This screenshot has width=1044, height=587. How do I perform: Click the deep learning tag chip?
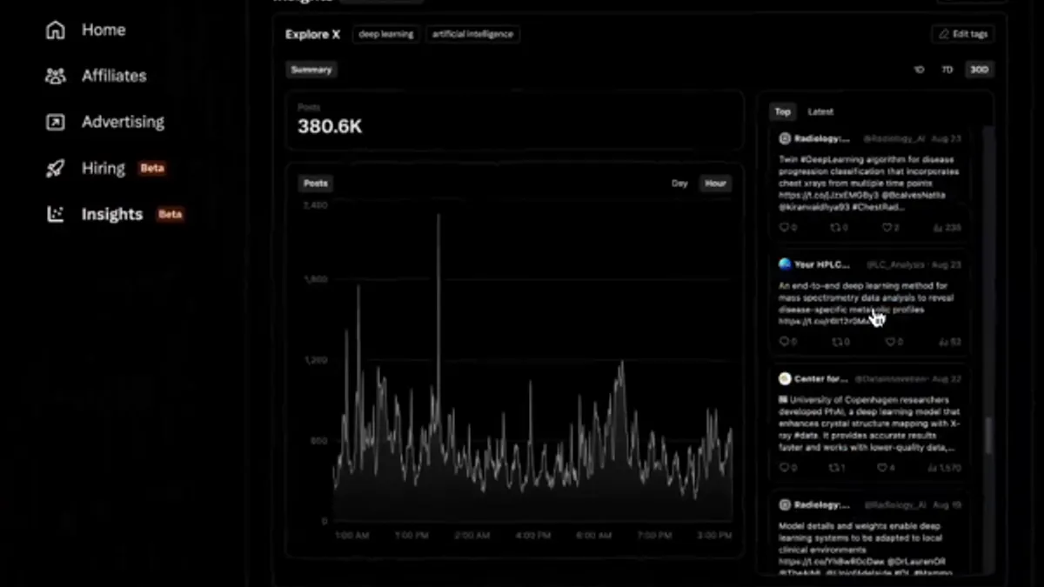[x=386, y=34]
